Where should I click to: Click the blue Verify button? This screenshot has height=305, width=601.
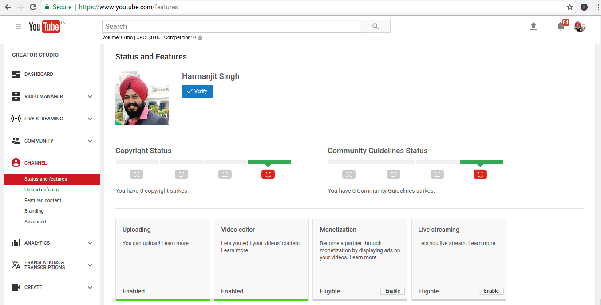pyautogui.click(x=197, y=91)
